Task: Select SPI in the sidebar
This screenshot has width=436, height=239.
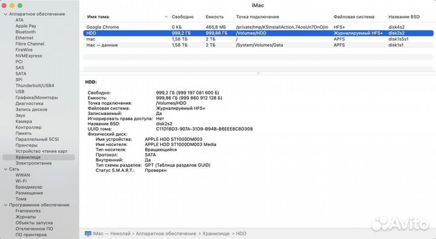Action: pyautogui.click(x=19, y=79)
